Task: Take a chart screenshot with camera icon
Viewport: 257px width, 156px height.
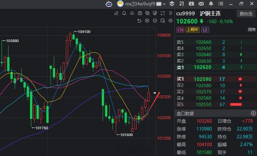Action: pos(140,13)
